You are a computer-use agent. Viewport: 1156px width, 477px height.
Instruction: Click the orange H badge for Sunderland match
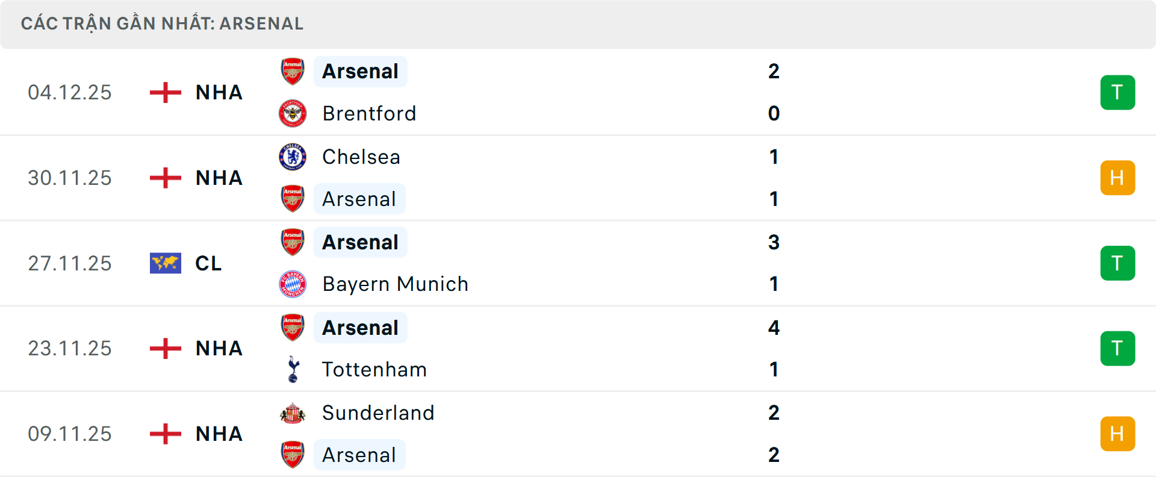[1117, 434]
